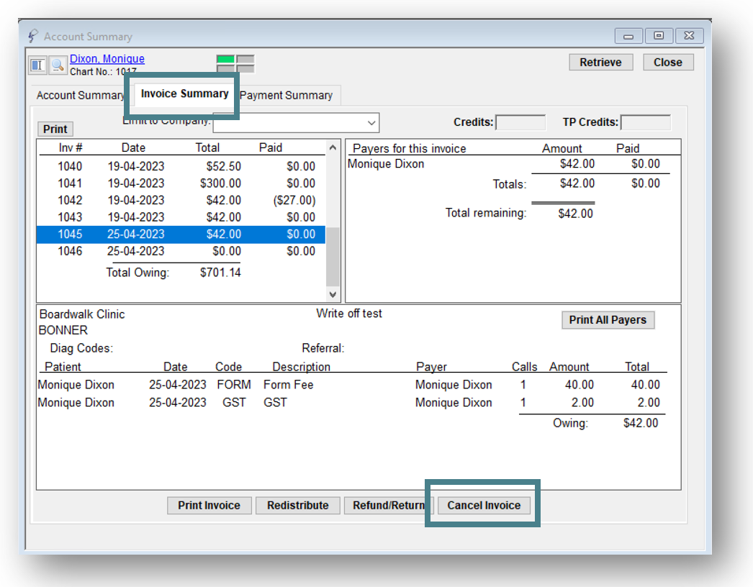Image resolution: width=753 pixels, height=587 pixels.
Task: Expand the Limit to Company dropdown
Action: coord(371,123)
